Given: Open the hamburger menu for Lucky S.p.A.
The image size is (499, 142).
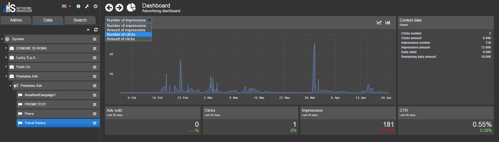Looking at the screenshot, I should (95, 58).
